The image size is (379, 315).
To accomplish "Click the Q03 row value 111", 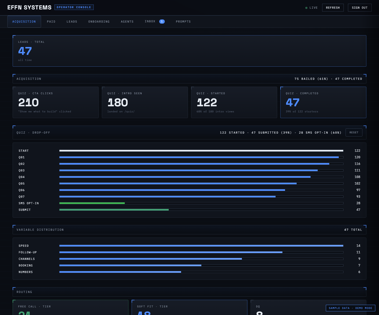I will (357, 170).
